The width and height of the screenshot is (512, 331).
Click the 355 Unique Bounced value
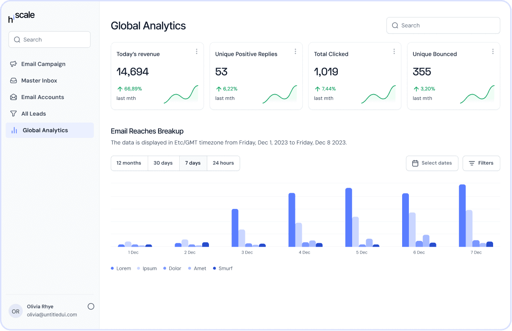pos(422,72)
